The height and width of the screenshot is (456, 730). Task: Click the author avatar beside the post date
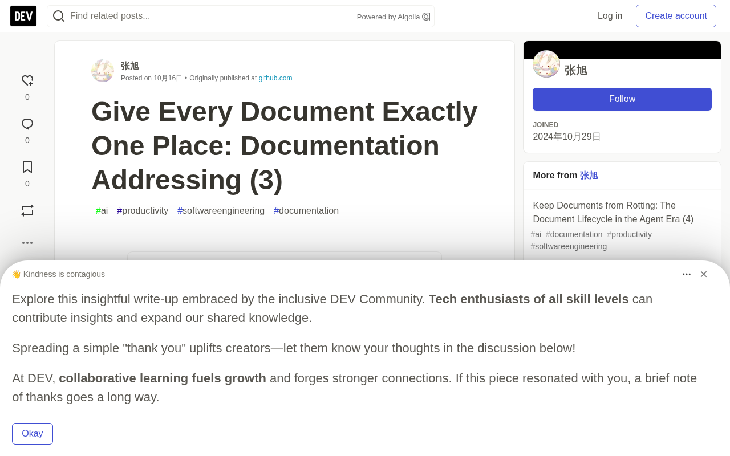point(103,71)
